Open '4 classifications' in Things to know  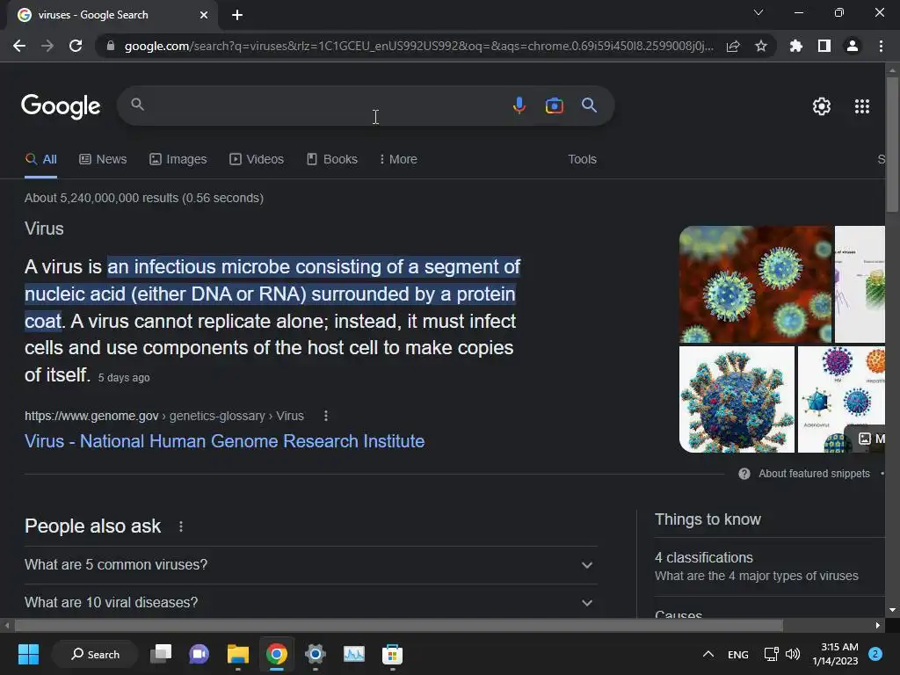tap(769, 567)
